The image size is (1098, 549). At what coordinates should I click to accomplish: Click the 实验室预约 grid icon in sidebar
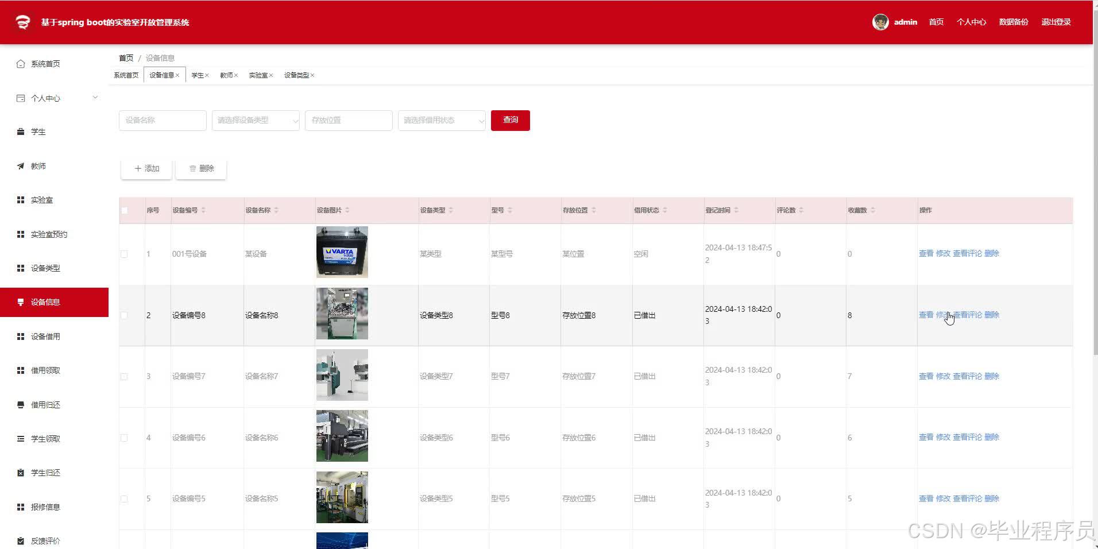coord(21,234)
